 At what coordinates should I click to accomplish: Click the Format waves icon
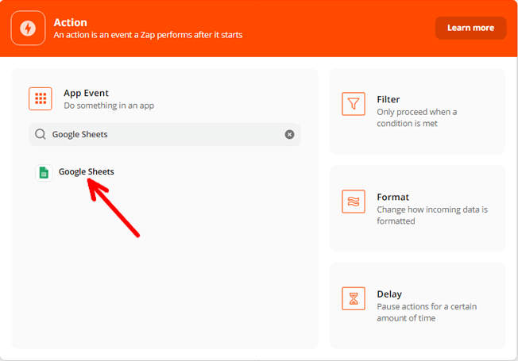coord(354,202)
